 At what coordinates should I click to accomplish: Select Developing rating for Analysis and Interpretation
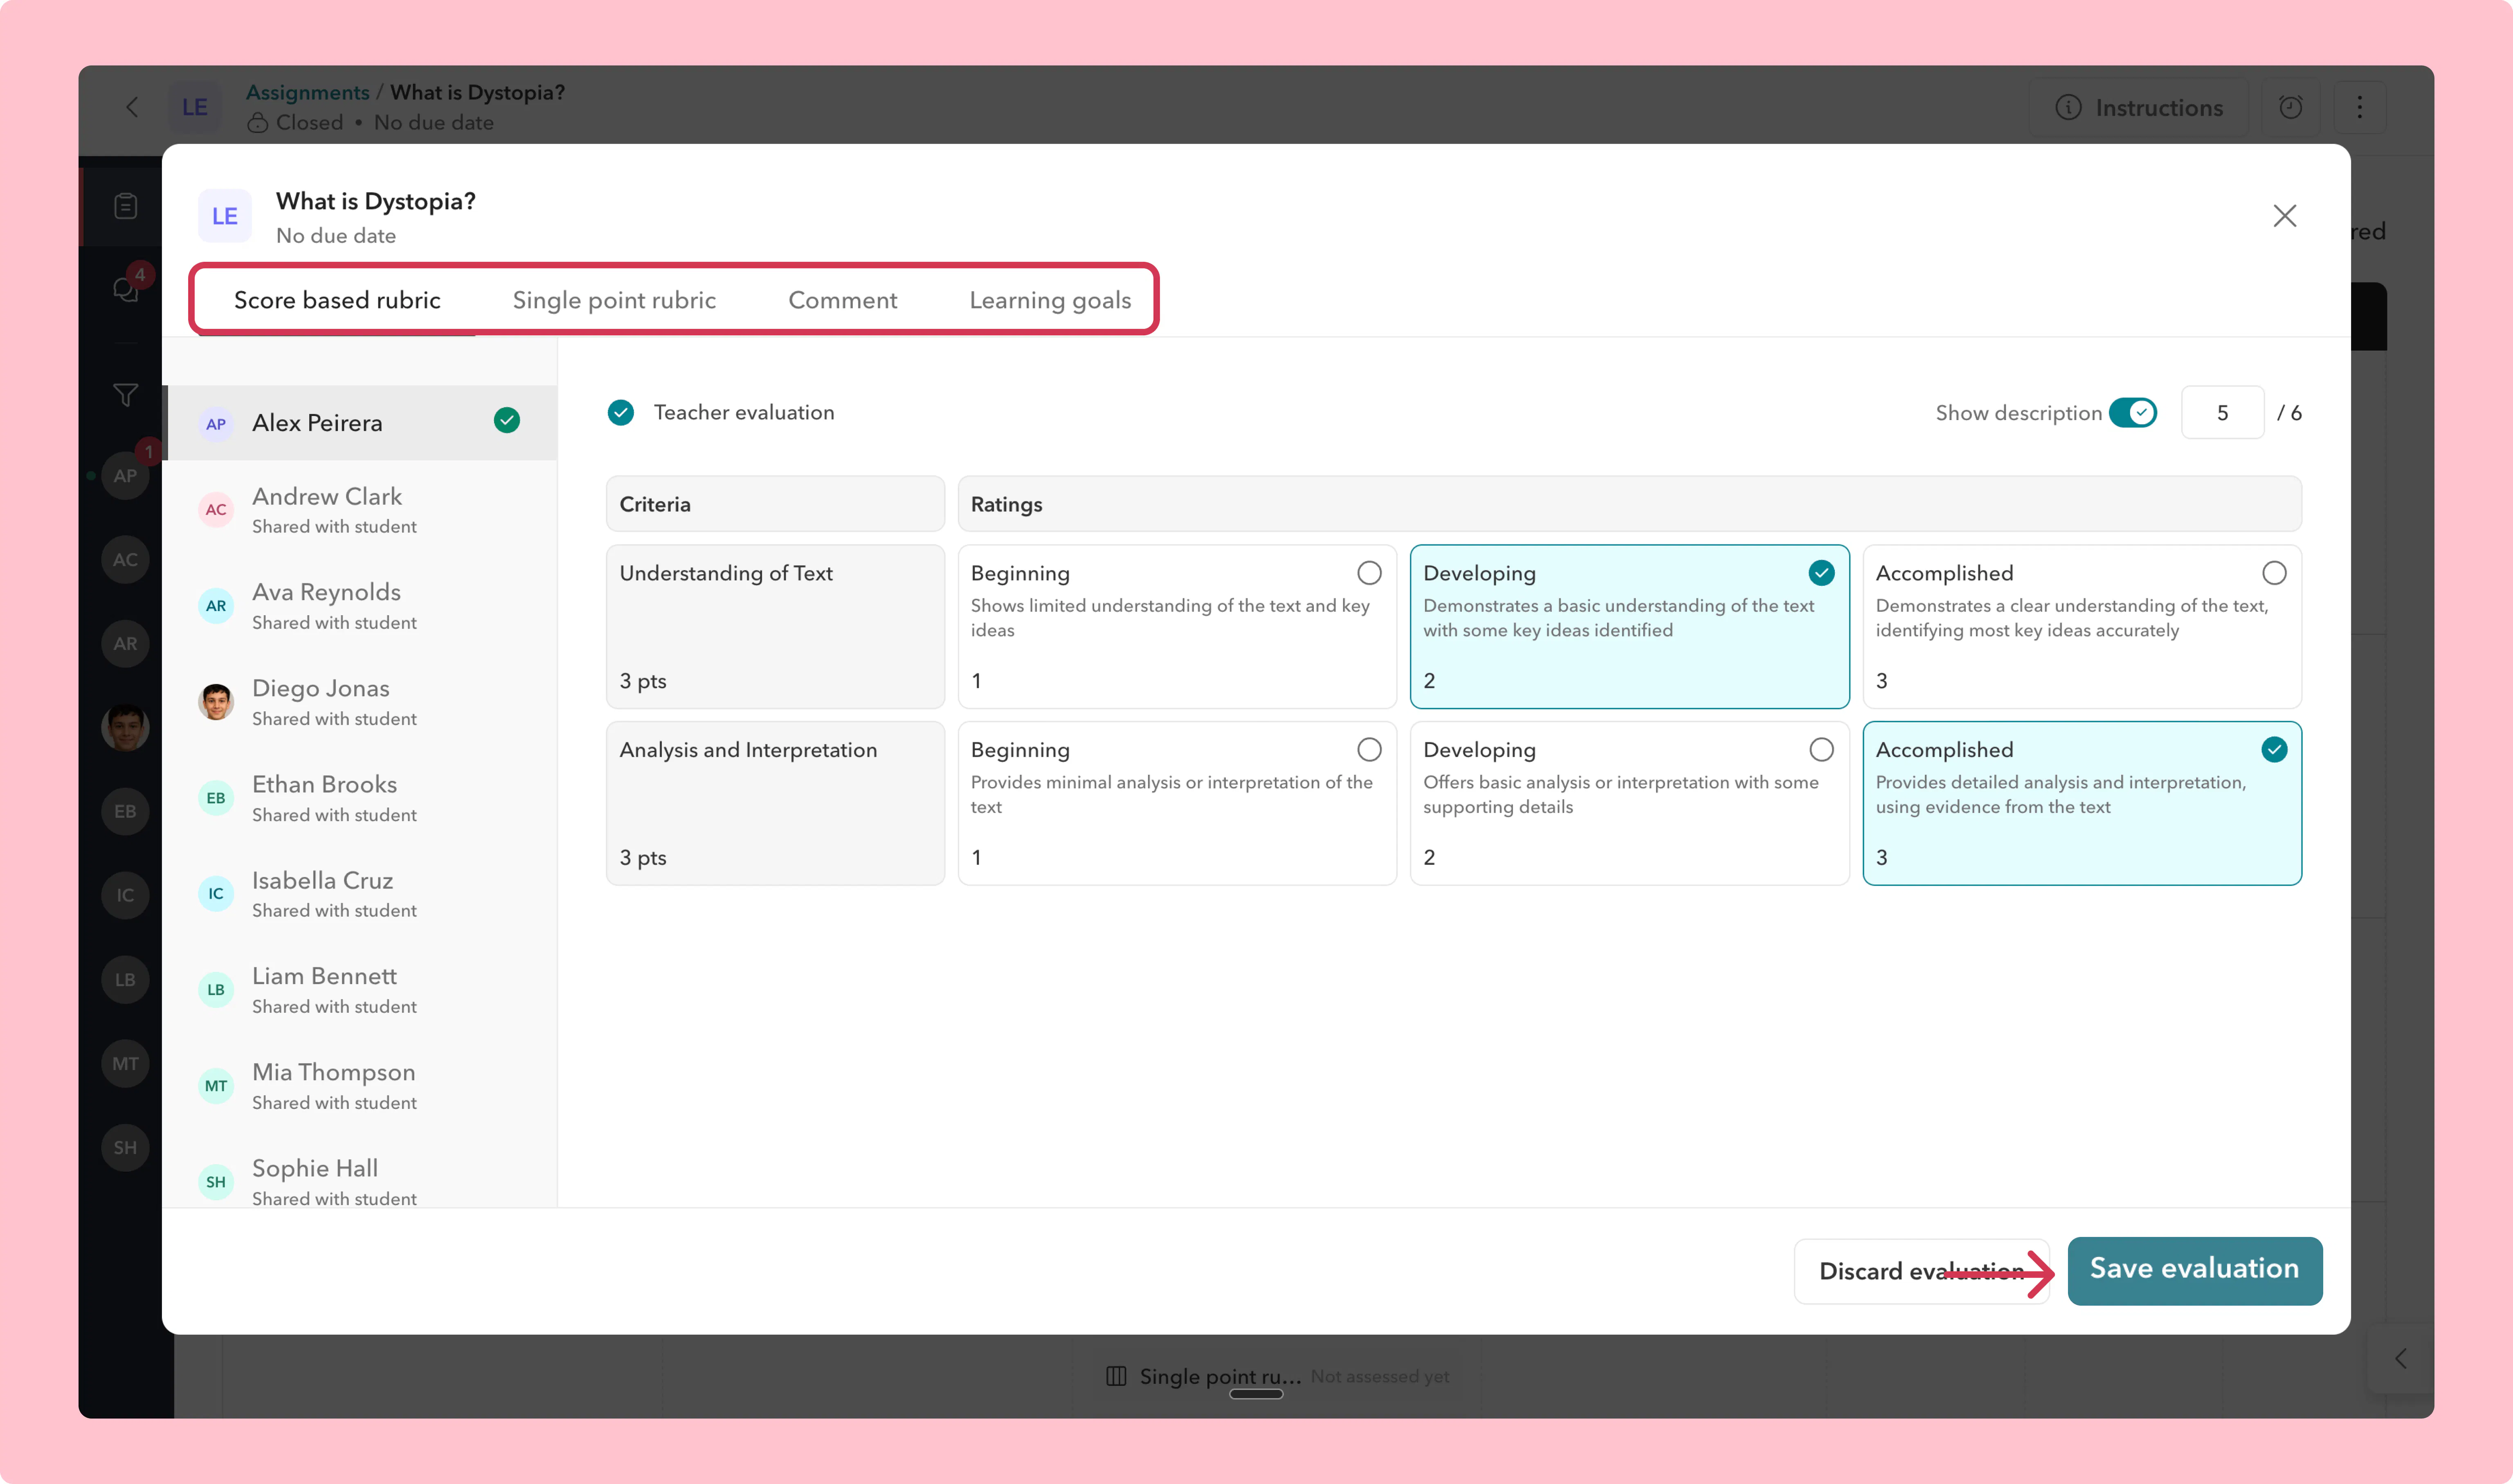(1629, 803)
